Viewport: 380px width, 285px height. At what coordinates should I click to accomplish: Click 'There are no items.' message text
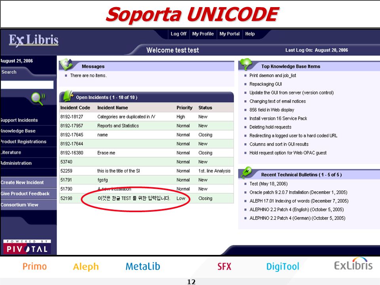88,76
